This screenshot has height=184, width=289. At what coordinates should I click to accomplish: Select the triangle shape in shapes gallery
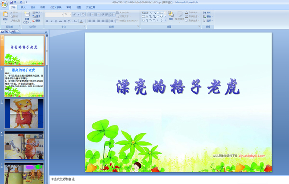(147, 16)
